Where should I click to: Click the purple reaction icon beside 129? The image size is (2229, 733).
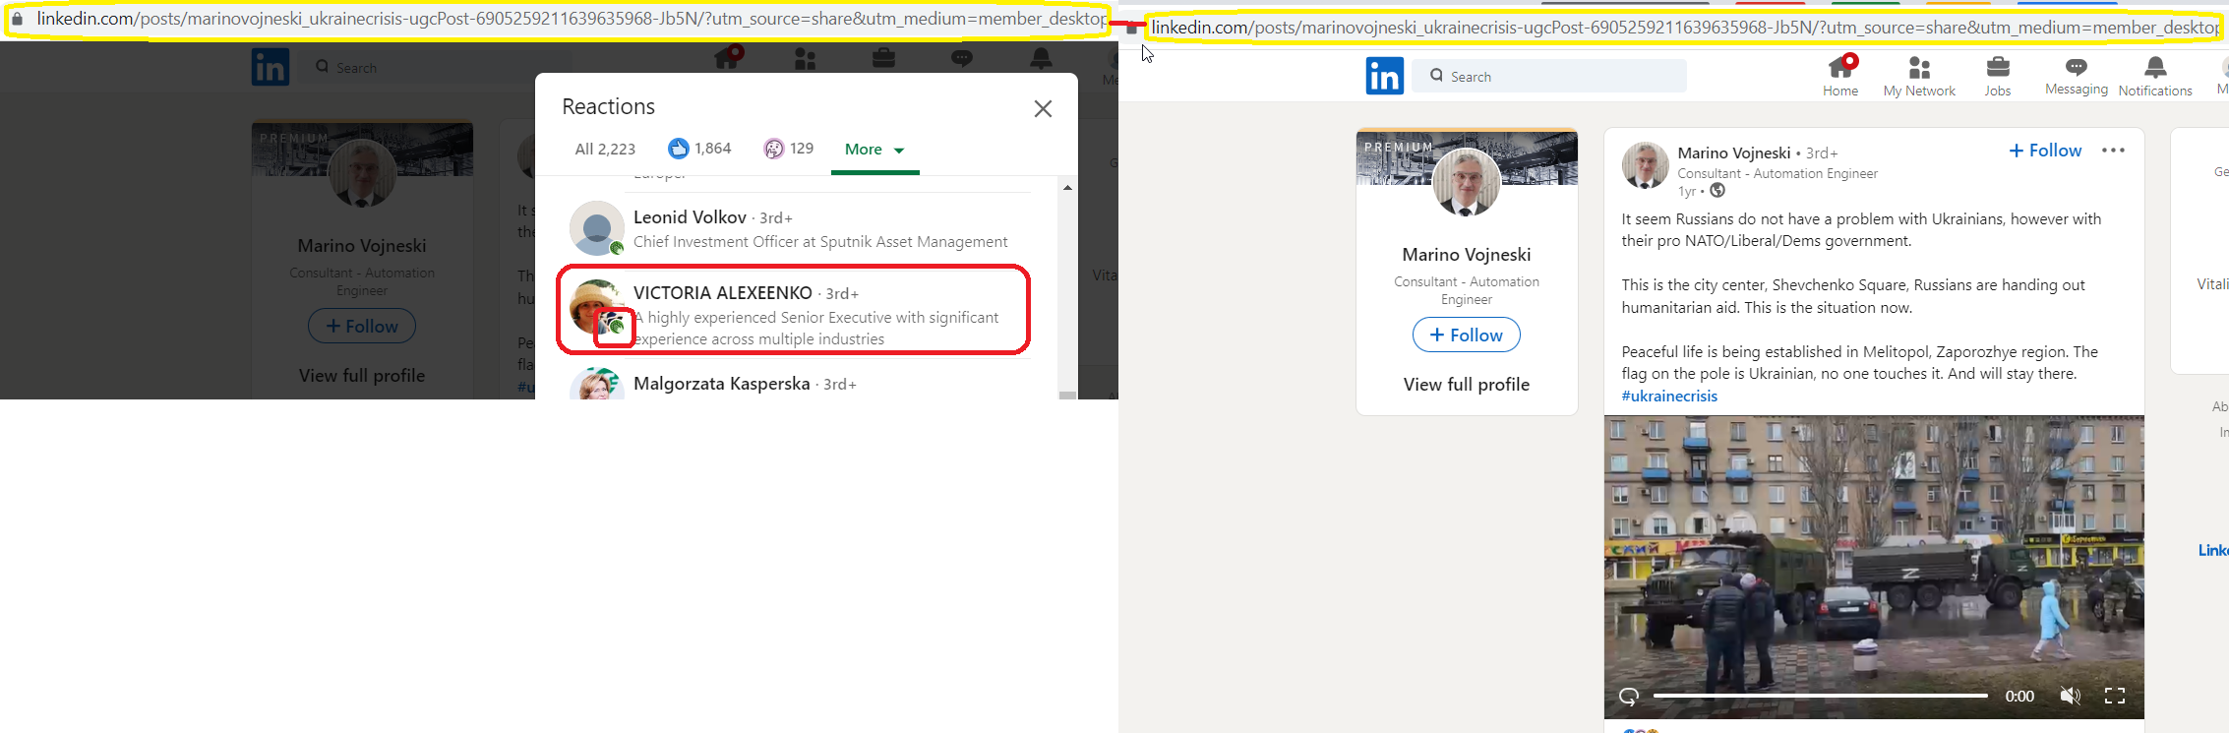point(774,149)
